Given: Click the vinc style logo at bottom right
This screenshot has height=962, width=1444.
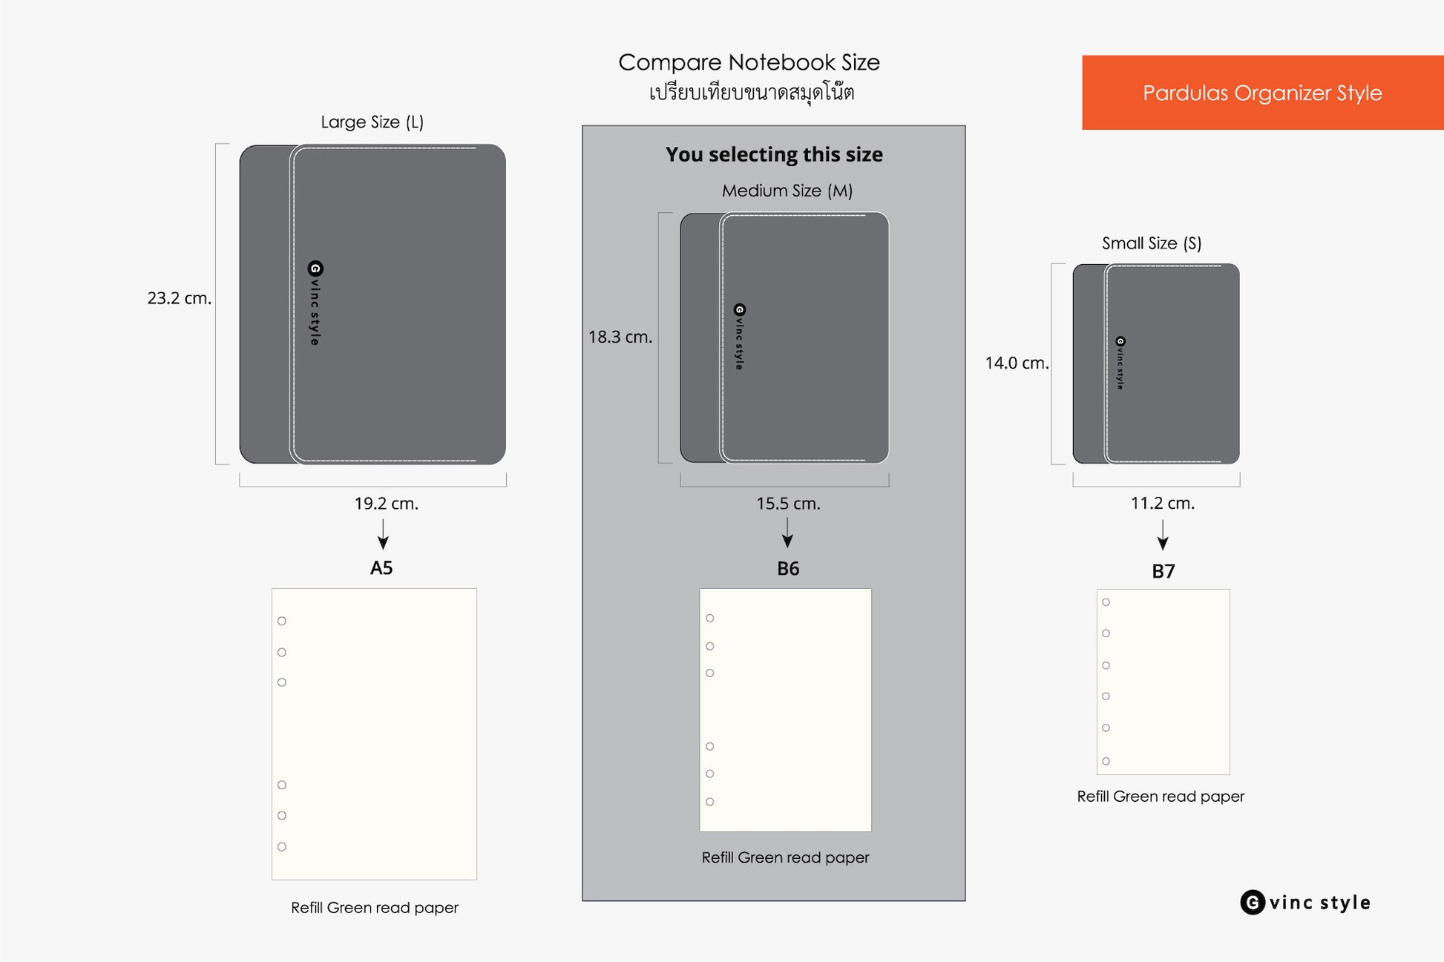Looking at the screenshot, I should click(1305, 903).
